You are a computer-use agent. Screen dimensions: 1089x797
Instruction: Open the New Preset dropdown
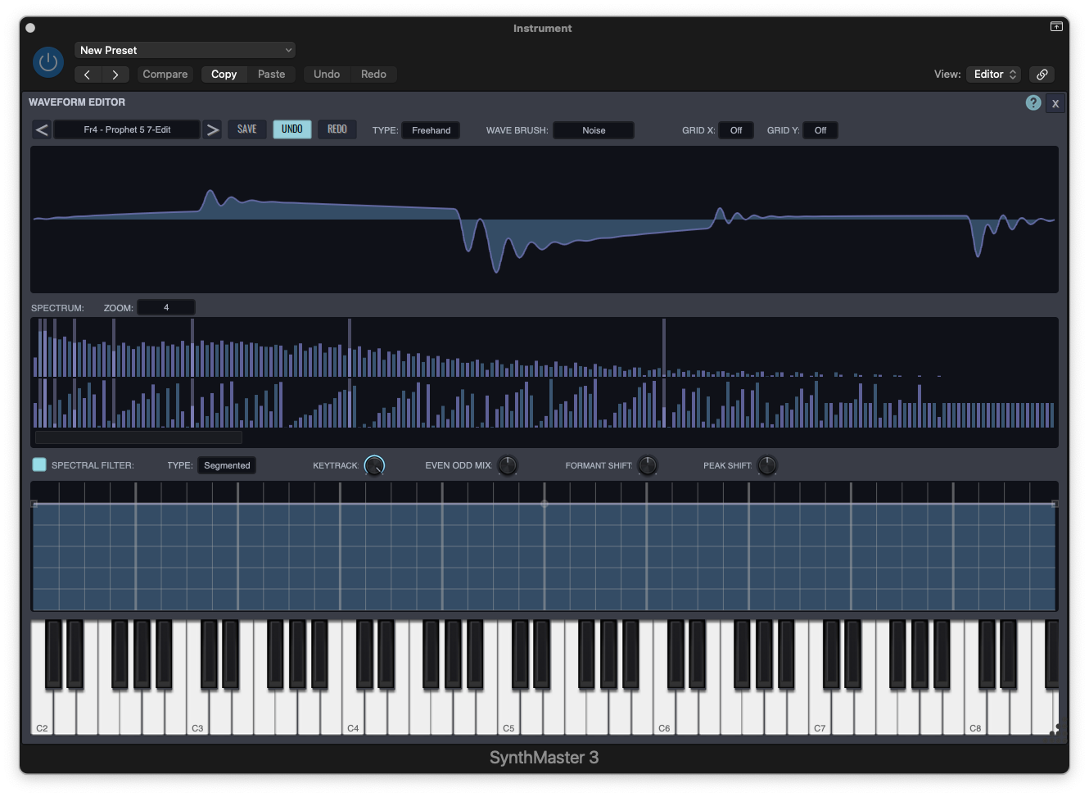tap(185, 50)
